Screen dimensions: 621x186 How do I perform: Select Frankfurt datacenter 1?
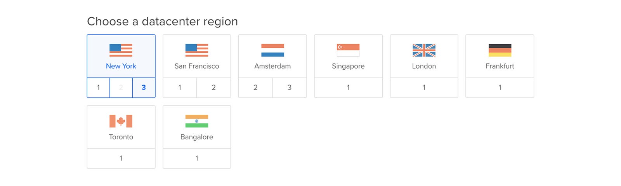point(500,88)
